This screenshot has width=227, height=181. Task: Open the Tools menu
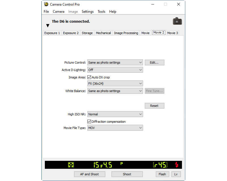(x=101, y=12)
